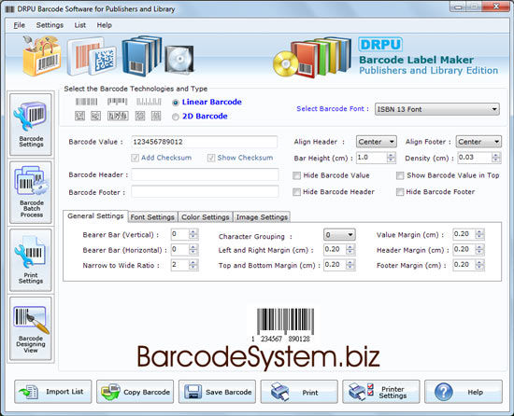Adjust Footer Margin spinner
Screen dimensions: 514x416
point(479,265)
